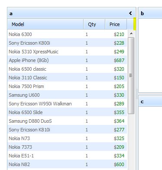
Task: Click the vertical scrollbar thumb
Action: (131, 75)
